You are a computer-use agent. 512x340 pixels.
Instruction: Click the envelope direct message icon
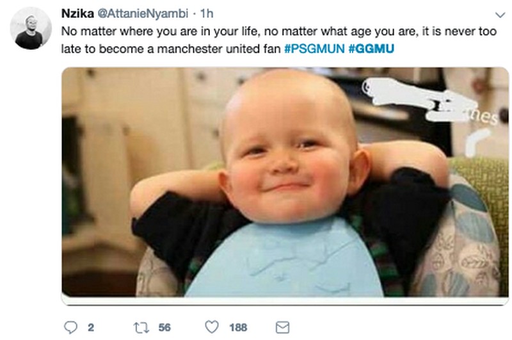pos(282,327)
